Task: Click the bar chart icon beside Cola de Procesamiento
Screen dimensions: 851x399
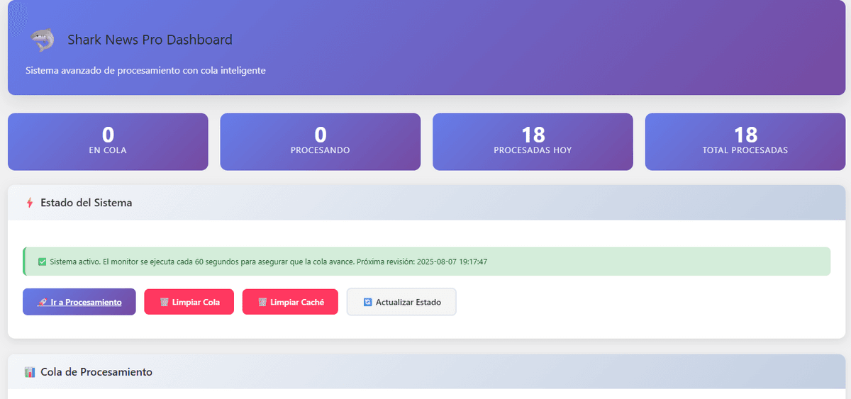Action: click(x=30, y=372)
